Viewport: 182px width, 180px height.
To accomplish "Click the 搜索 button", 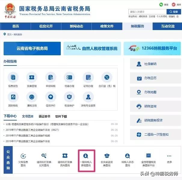I will (174, 12).
